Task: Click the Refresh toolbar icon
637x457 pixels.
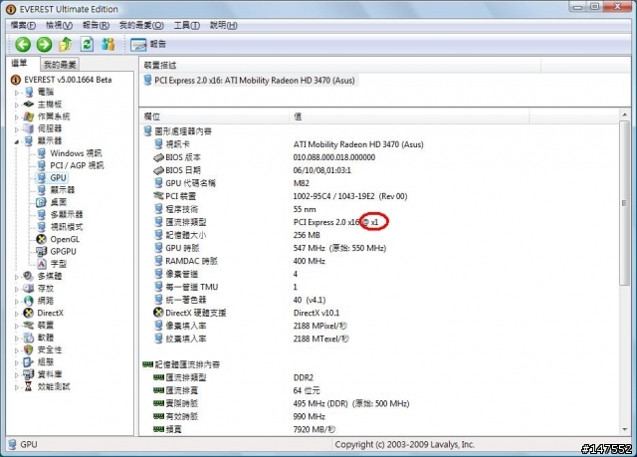Action: (x=87, y=44)
